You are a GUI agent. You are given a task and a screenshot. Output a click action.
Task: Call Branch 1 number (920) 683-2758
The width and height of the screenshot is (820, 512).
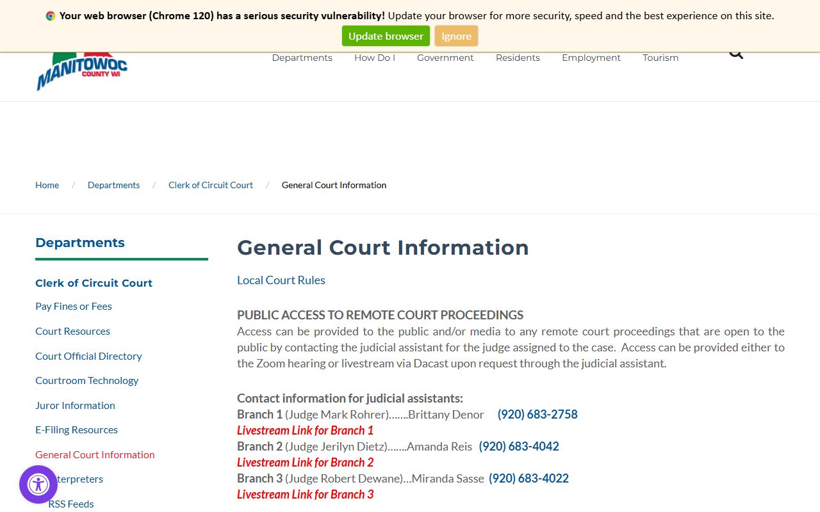click(x=537, y=414)
